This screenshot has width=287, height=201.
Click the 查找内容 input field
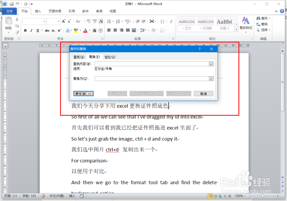[152, 64]
